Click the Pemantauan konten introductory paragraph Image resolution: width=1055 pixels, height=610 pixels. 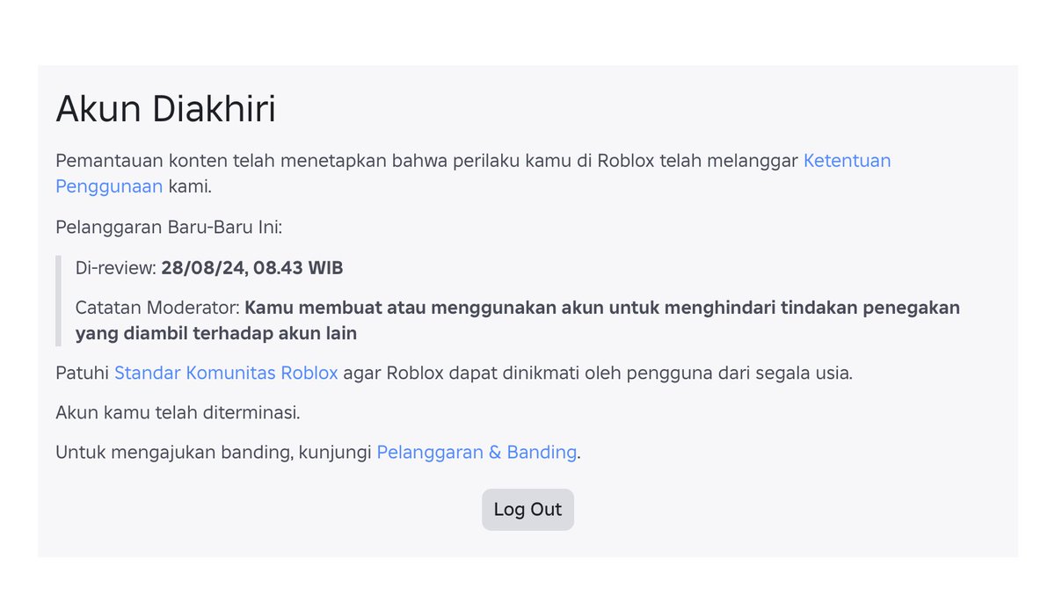422,161
